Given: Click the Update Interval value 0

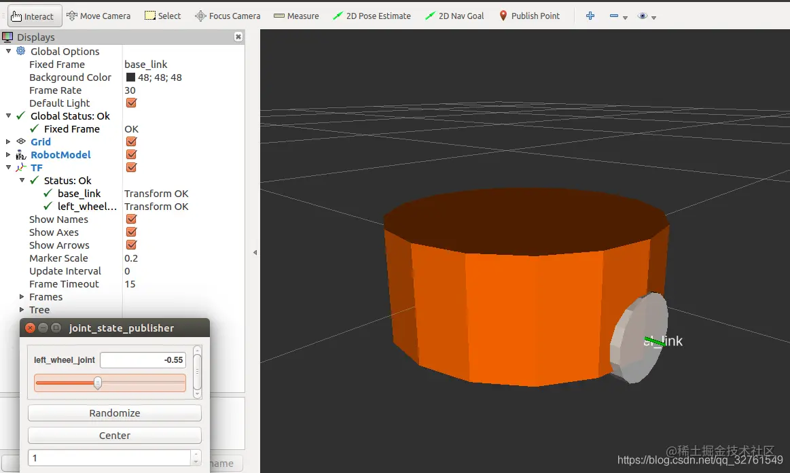Looking at the screenshot, I should point(127,270).
